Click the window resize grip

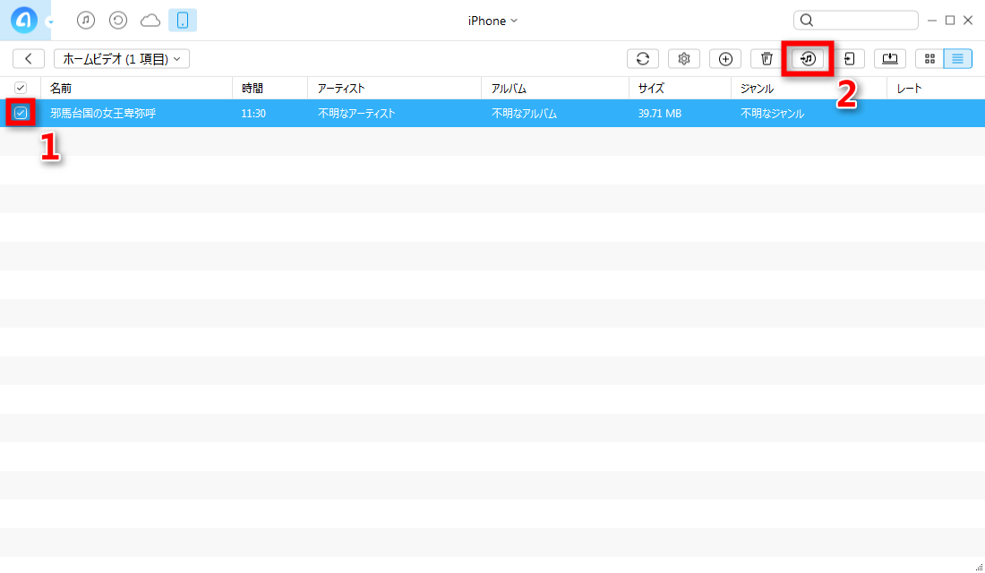coord(979,567)
